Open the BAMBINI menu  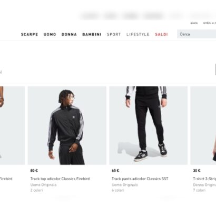click(92, 34)
